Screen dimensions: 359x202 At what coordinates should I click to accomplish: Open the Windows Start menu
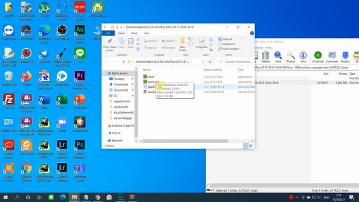point(6,197)
